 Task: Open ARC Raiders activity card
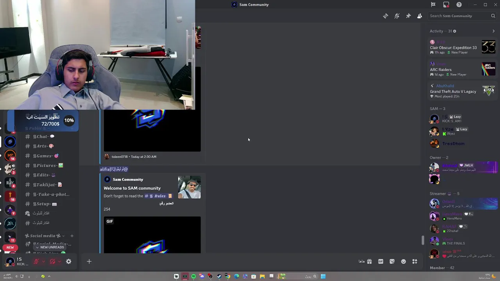pos(462,69)
